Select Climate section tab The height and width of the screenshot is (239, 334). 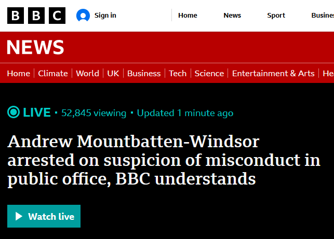click(x=53, y=74)
